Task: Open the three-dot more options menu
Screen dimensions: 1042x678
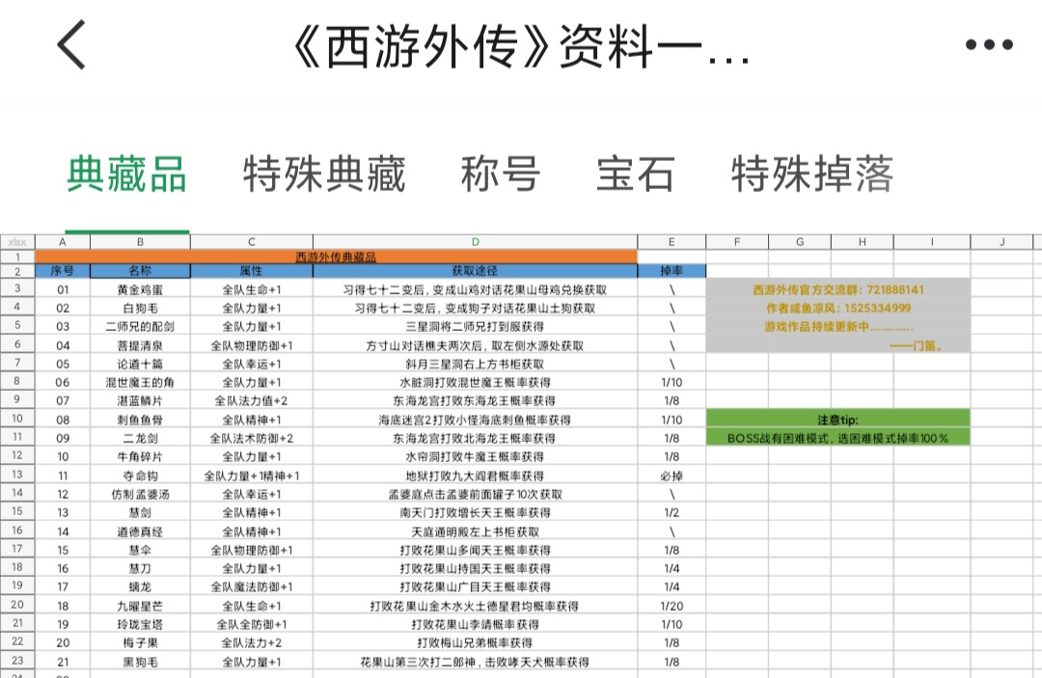Action: point(989,44)
